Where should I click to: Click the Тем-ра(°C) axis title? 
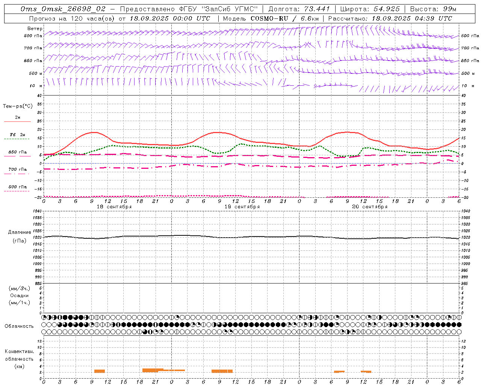[18, 106]
